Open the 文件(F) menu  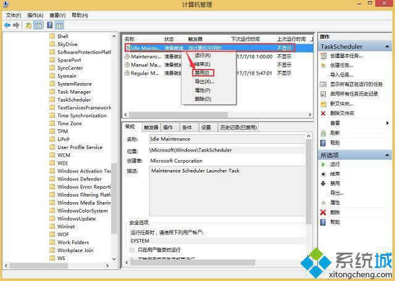[x=14, y=15]
